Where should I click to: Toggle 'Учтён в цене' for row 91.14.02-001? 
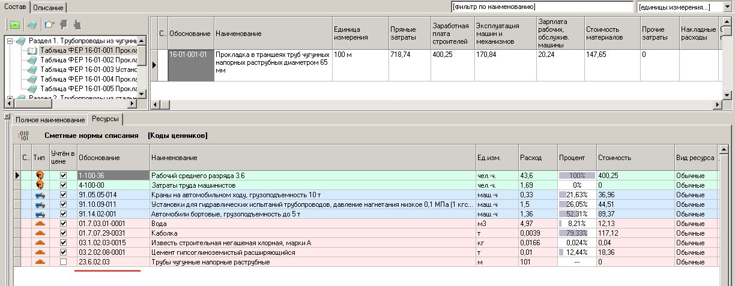[x=63, y=214]
